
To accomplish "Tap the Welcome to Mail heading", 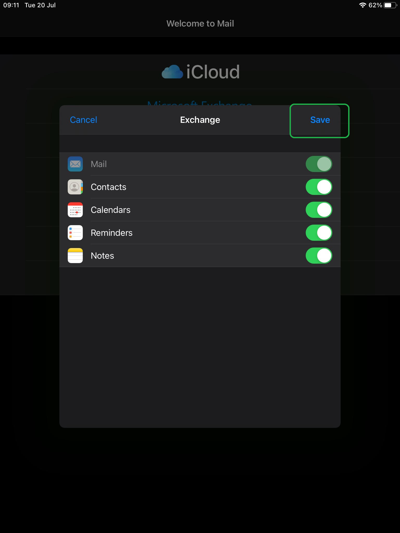I will click(x=200, y=23).
